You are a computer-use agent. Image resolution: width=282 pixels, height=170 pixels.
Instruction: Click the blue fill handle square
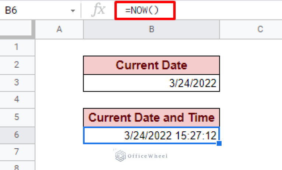[x=219, y=144]
